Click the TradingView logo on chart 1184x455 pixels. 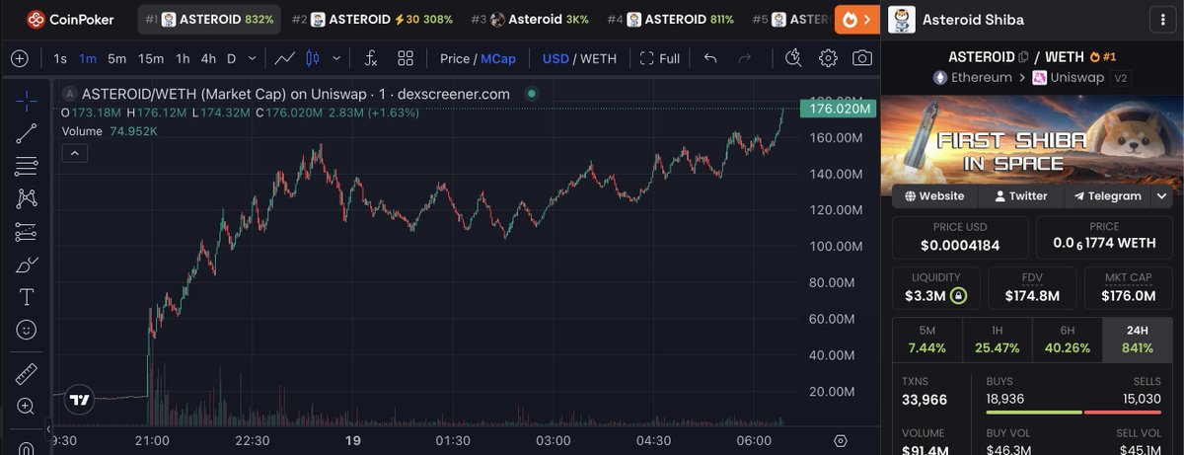(x=80, y=400)
